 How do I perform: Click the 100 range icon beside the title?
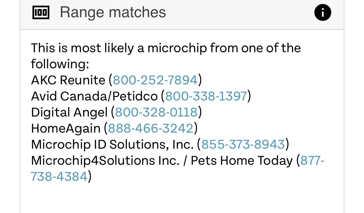tap(41, 13)
